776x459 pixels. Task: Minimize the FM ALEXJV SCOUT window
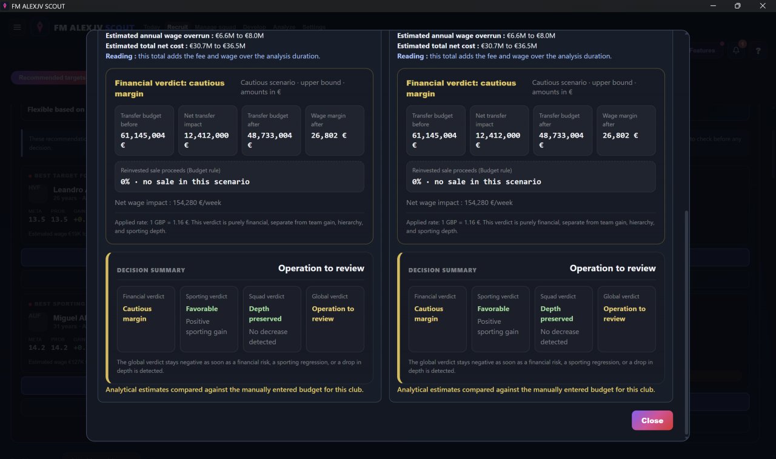point(713,6)
